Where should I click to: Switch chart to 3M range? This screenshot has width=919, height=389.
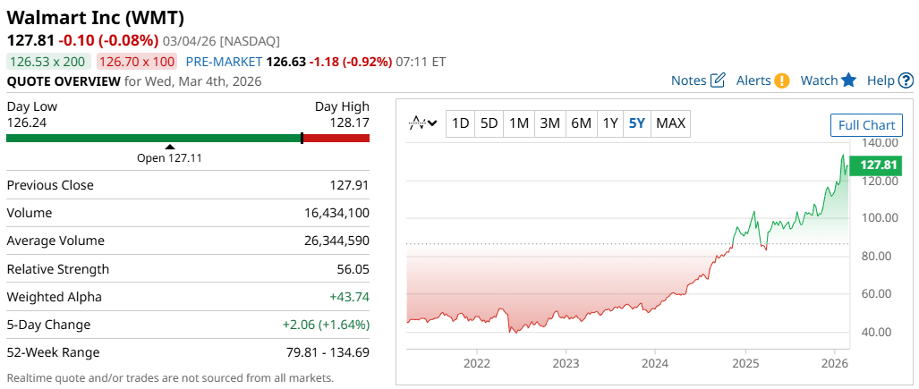pyautogui.click(x=549, y=123)
